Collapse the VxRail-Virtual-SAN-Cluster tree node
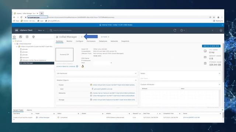The image size is (236, 132). (x=17, y=47)
